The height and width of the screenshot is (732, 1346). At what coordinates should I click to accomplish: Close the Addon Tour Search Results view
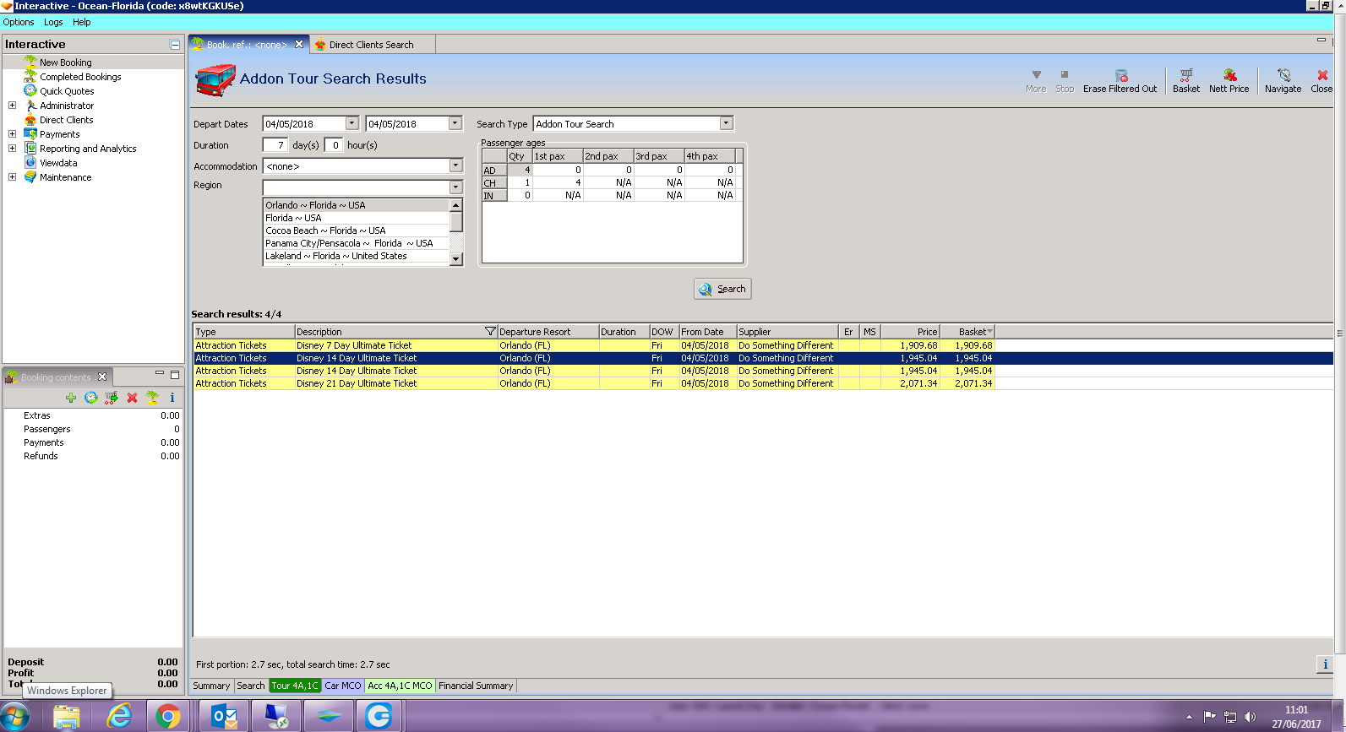[x=1321, y=81]
